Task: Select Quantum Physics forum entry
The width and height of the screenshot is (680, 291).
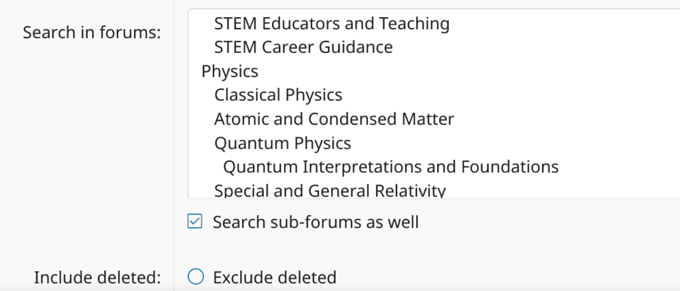Action: 282,143
